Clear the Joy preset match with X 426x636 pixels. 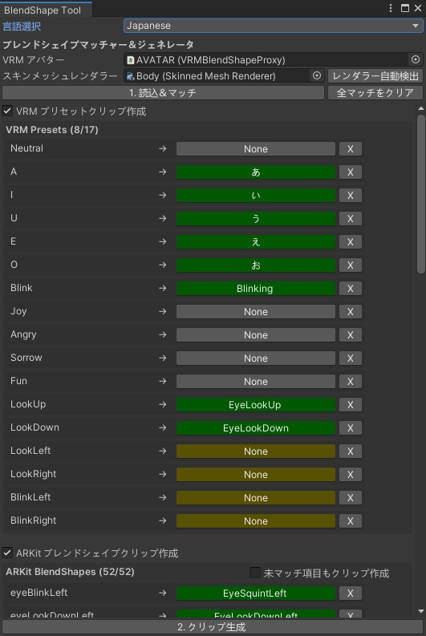click(350, 311)
